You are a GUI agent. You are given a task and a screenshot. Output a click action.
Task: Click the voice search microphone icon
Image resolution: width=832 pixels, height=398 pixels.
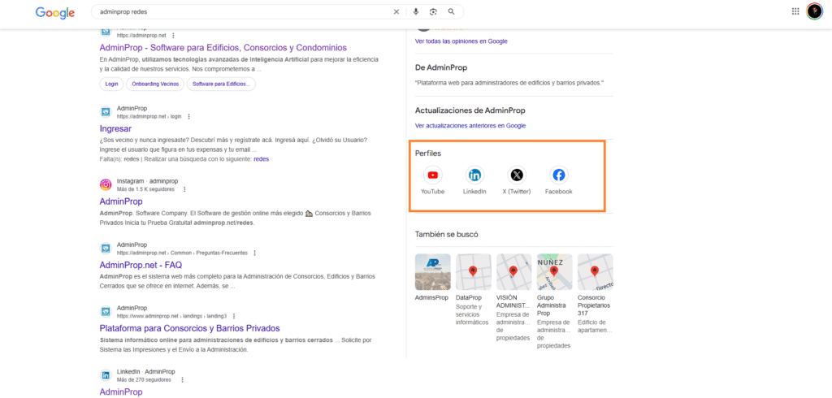pos(416,12)
